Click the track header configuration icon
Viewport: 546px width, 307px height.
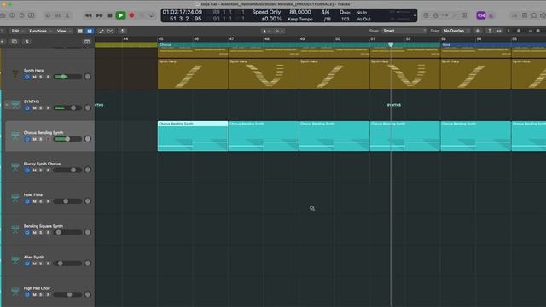pyautogui.click(x=87, y=42)
